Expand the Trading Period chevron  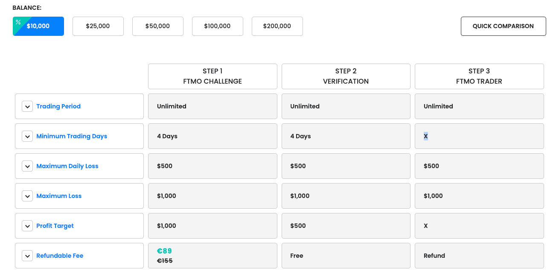coord(27,106)
